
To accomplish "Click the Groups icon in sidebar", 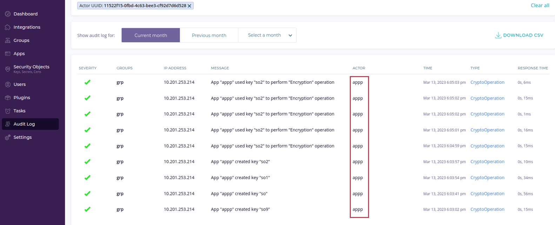I will click(8, 41).
